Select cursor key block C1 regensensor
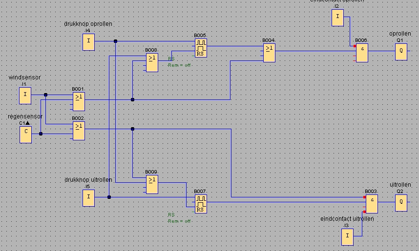The width and height of the screenshot is (419, 251). click(26, 135)
